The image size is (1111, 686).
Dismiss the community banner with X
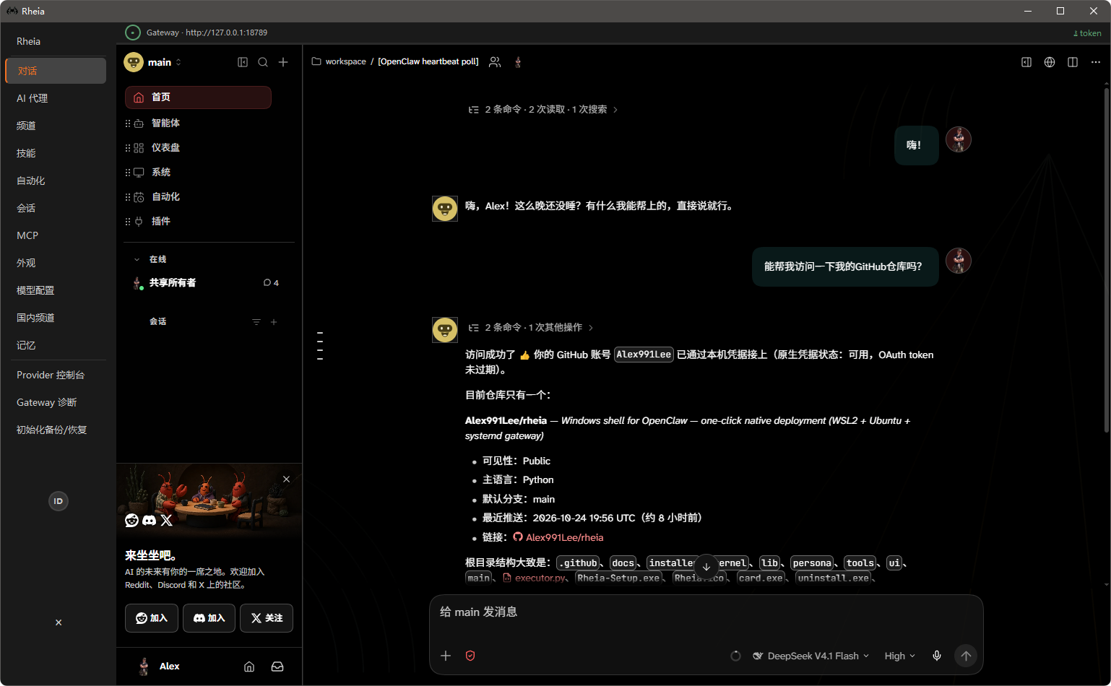287,479
